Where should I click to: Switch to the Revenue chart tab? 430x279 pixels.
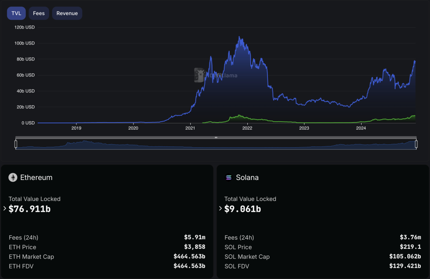coord(67,13)
